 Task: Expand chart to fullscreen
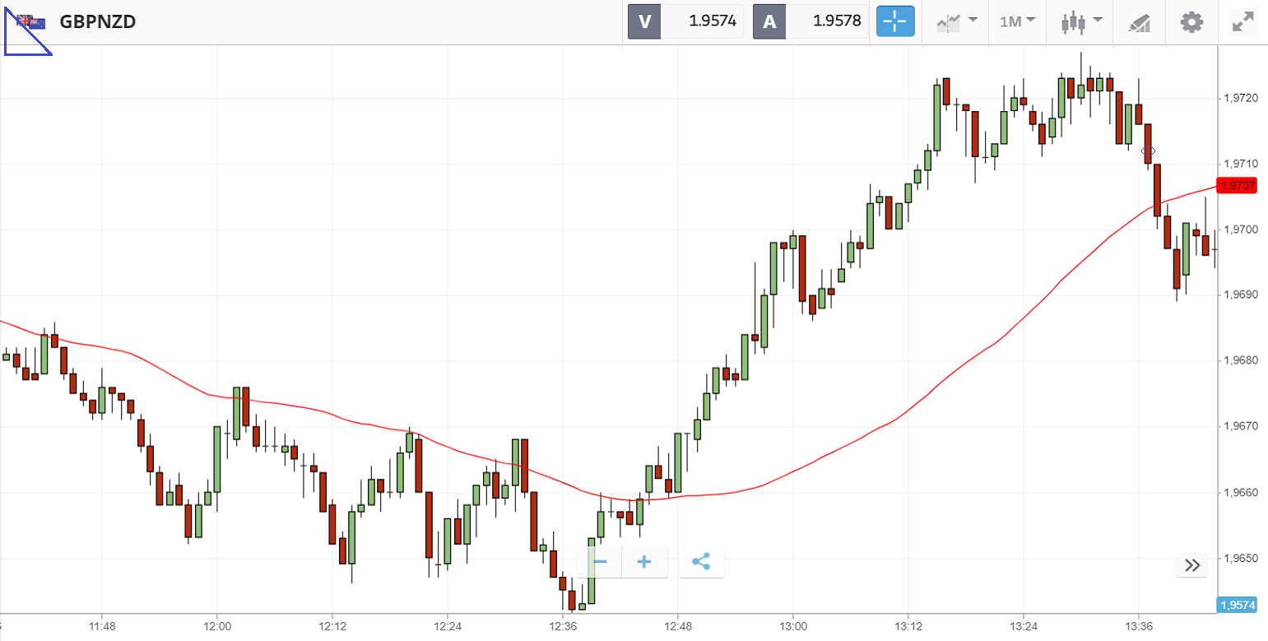click(1242, 21)
